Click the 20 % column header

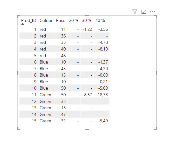pos(74,20)
